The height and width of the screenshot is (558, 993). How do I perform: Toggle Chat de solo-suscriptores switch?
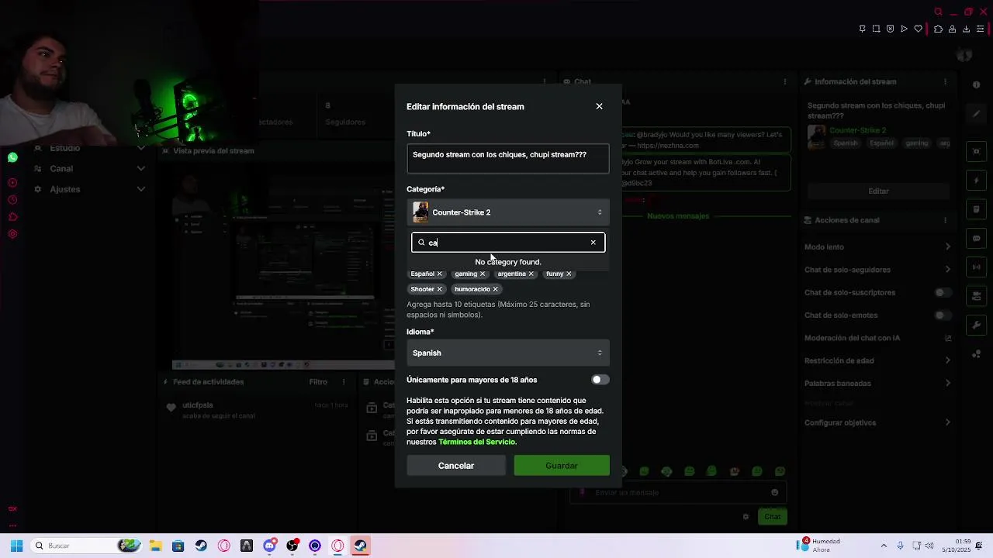[x=942, y=292]
